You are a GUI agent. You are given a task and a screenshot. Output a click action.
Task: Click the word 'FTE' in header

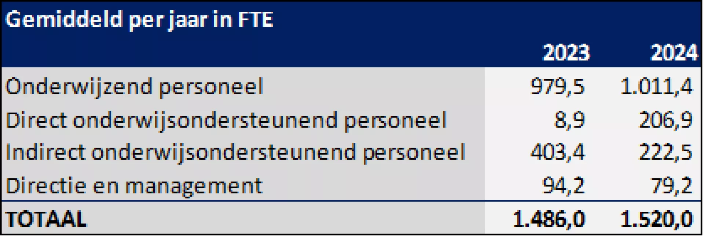256,19
